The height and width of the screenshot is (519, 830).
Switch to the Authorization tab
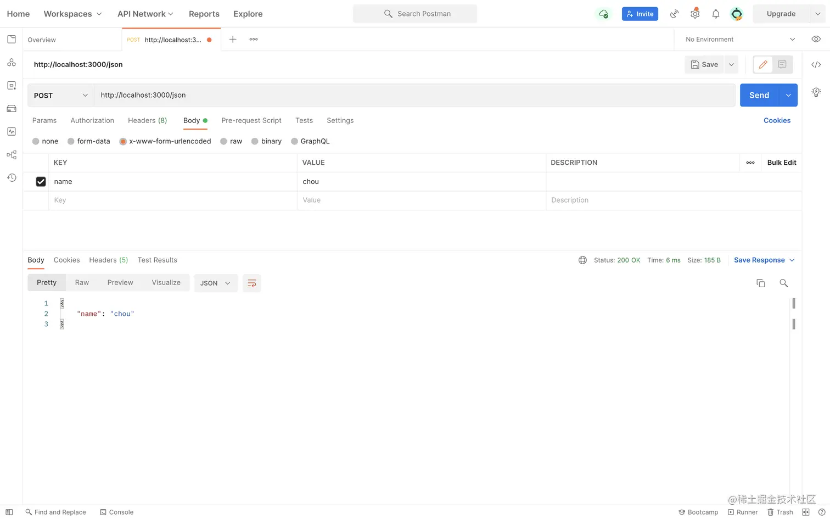click(x=92, y=120)
